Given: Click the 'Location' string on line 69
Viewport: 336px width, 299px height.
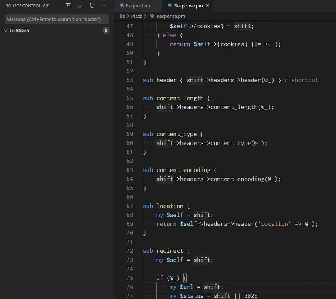Looking at the screenshot, I should 274,224.
